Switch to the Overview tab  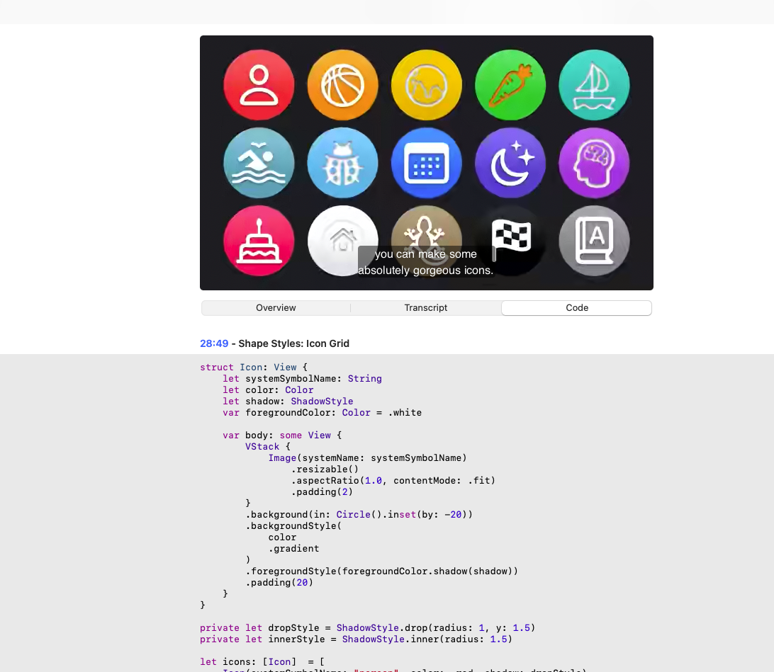(276, 307)
